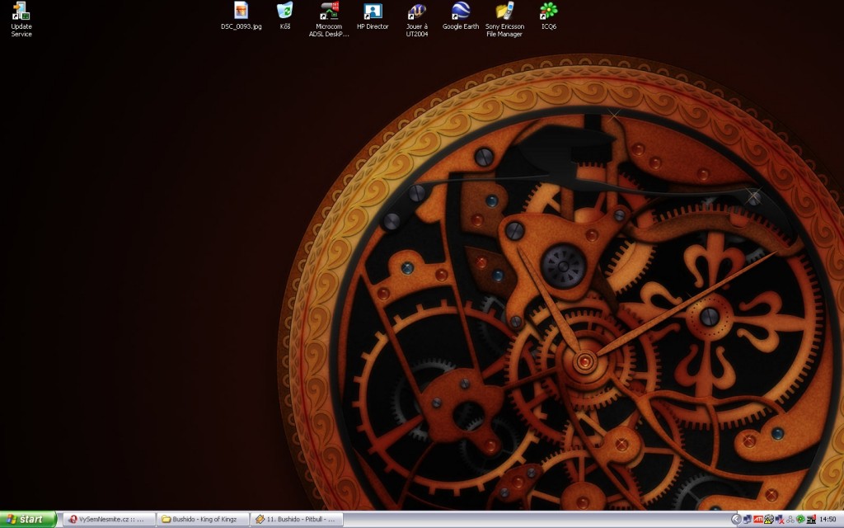Click the disconnected network tray icon with red X
The height and width of the screenshot is (528, 844).
[x=780, y=520]
